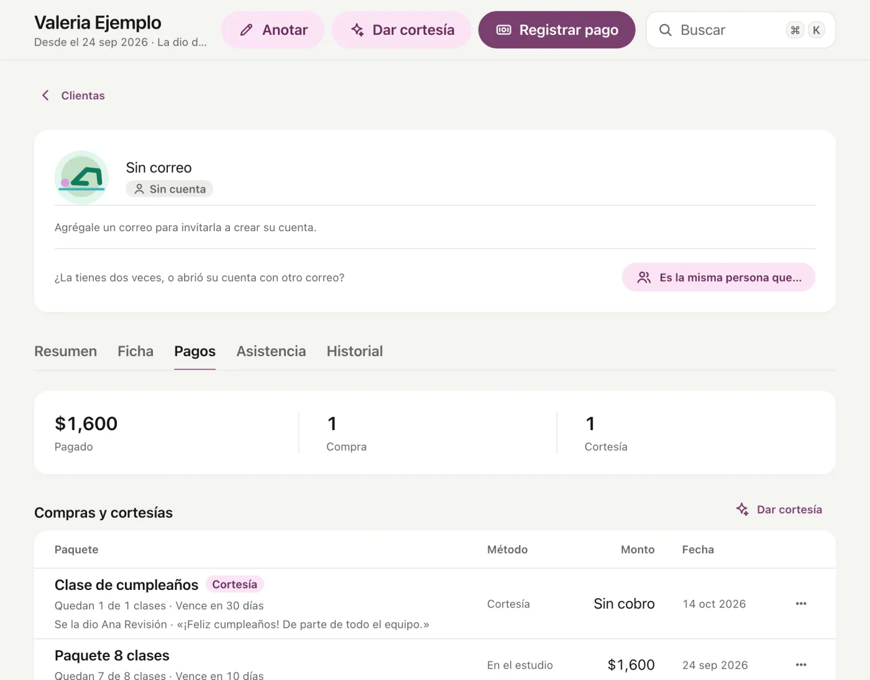The image size is (870, 680).
Task: Click the Fecha column header
Action: (x=698, y=549)
